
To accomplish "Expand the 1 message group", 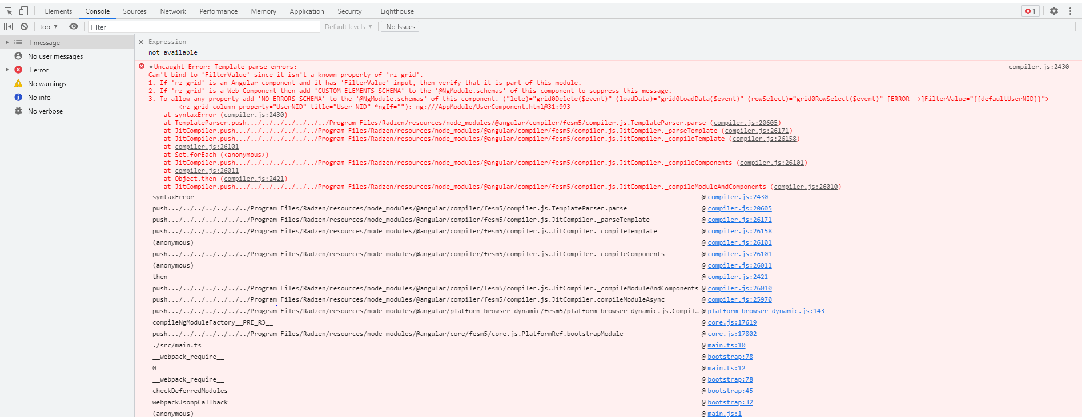I will click(x=7, y=42).
